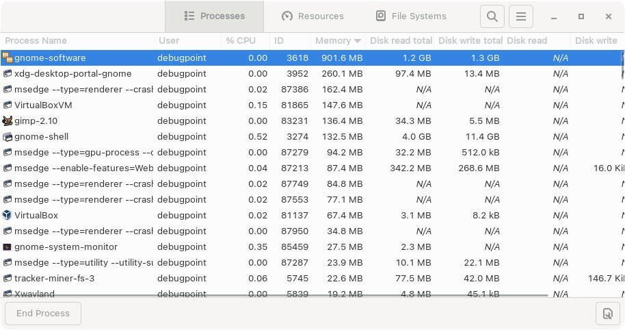Click process ID 87749
Screen dimensions: 625x330
(295, 184)
